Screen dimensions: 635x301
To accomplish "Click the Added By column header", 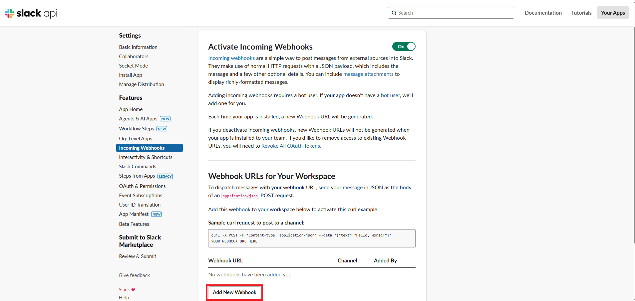I will coord(385,261).
